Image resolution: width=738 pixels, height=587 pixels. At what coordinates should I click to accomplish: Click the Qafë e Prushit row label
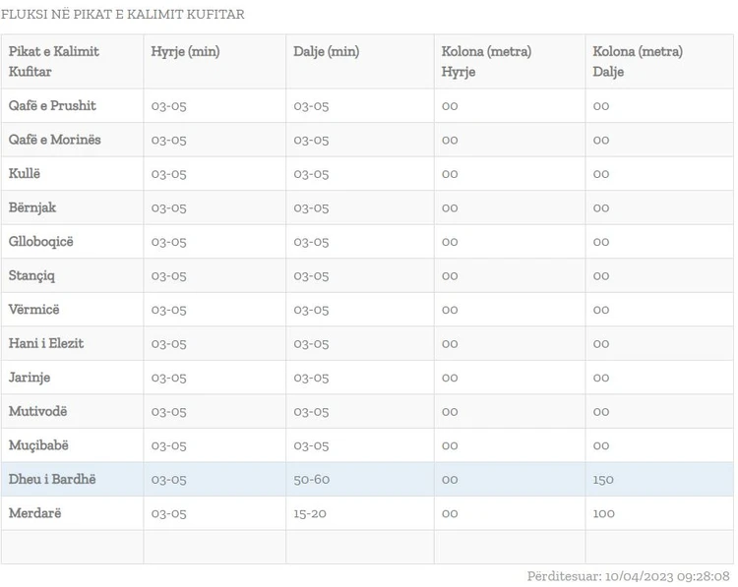pyautogui.click(x=52, y=106)
